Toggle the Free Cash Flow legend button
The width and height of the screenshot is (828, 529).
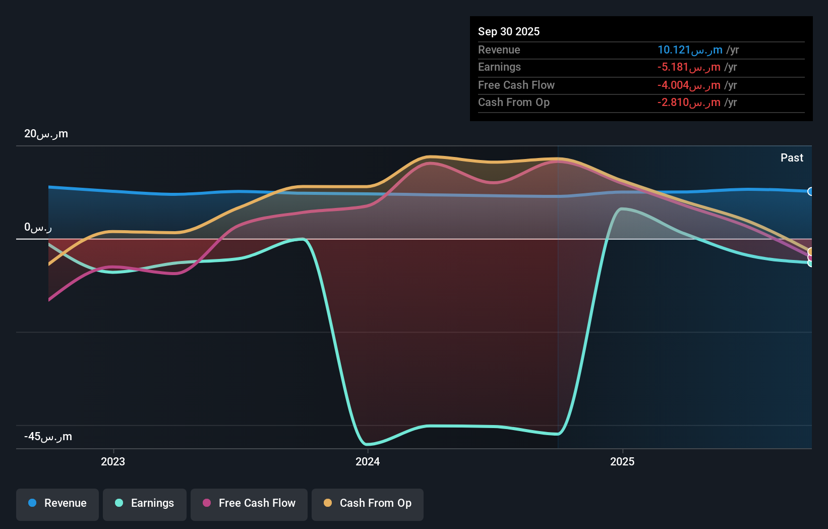pyautogui.click(x=249, y=504)
